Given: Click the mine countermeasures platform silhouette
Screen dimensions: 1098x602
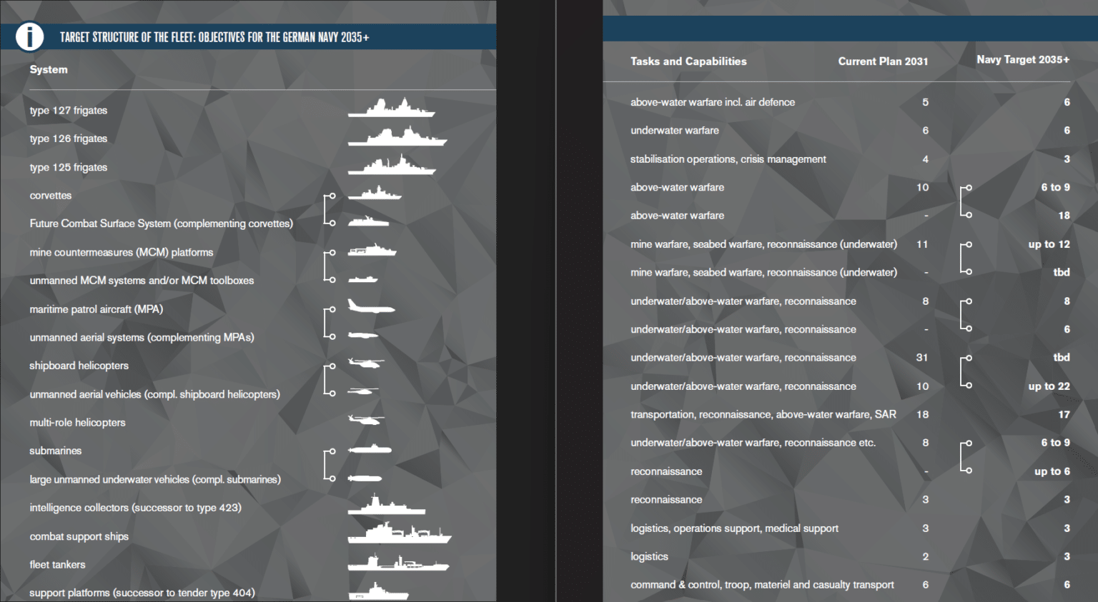Looking at the screenshot, I should (372, 251).
